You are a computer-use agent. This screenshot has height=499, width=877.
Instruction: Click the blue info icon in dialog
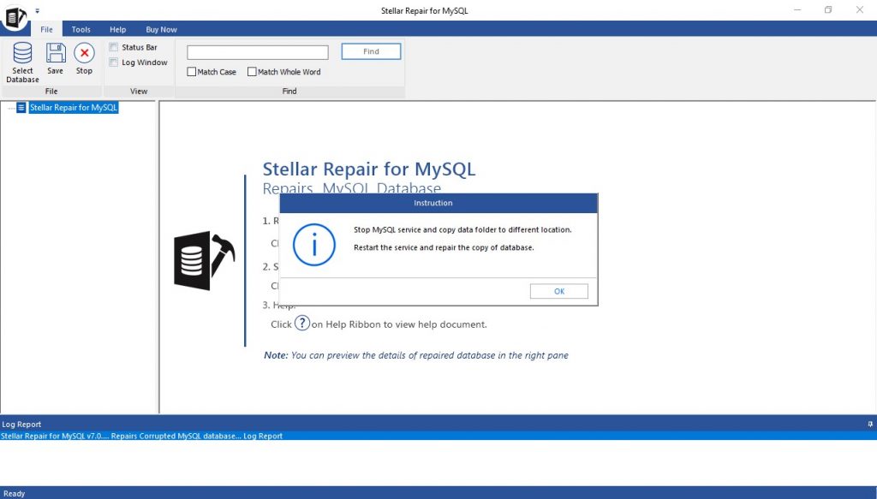pyautogui.click(x=313, y=245)
